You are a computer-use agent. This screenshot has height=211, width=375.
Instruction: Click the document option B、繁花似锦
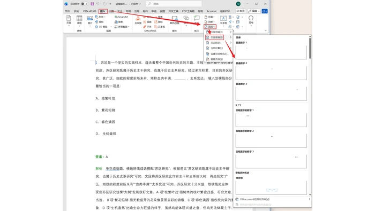pyautogui.click(x=105, y=110)
